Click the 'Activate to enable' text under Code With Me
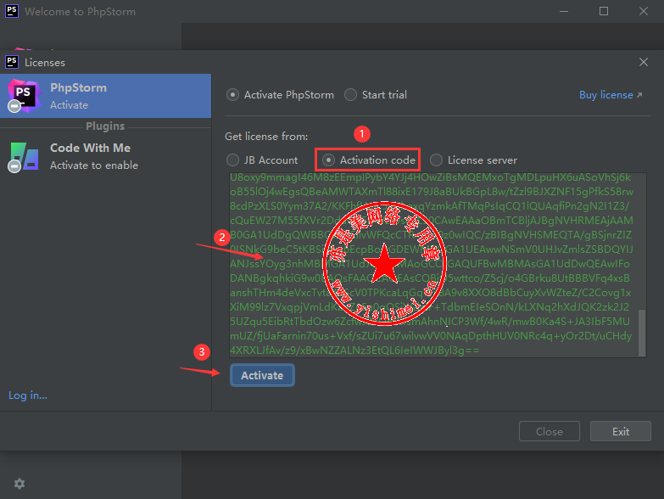 tap(94, 165)
